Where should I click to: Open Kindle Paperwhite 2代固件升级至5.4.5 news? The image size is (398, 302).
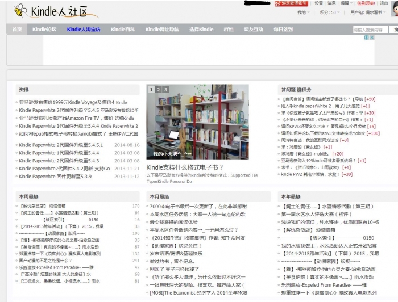click(59, 110)
